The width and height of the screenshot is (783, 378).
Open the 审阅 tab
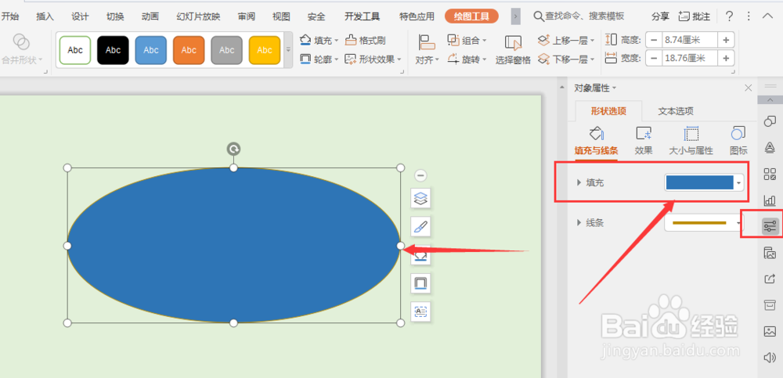click(246, 16)
